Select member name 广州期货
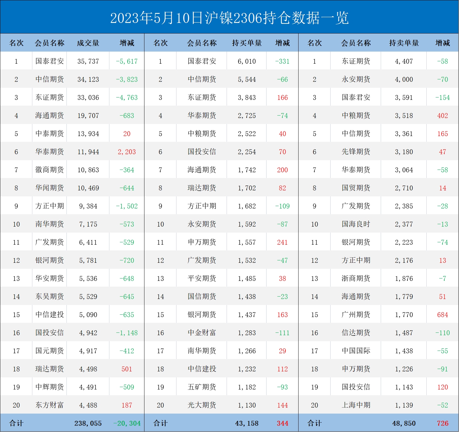The height and width of the screenshot is (432, 459). [x=356, y=314]
